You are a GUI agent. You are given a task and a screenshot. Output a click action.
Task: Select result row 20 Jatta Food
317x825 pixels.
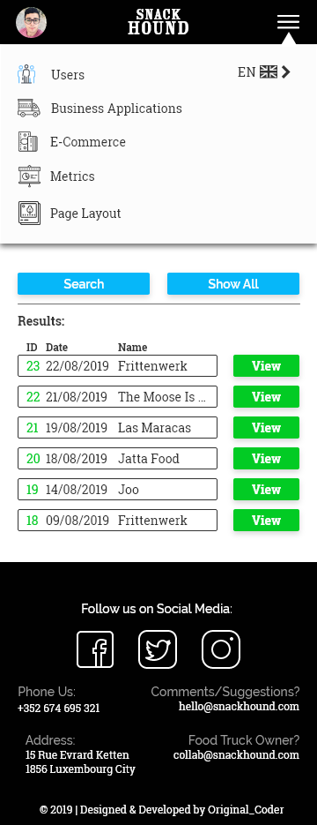118,458
